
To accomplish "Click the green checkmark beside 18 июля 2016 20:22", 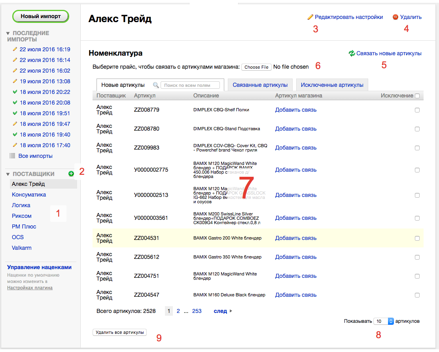I will (15, 92).
